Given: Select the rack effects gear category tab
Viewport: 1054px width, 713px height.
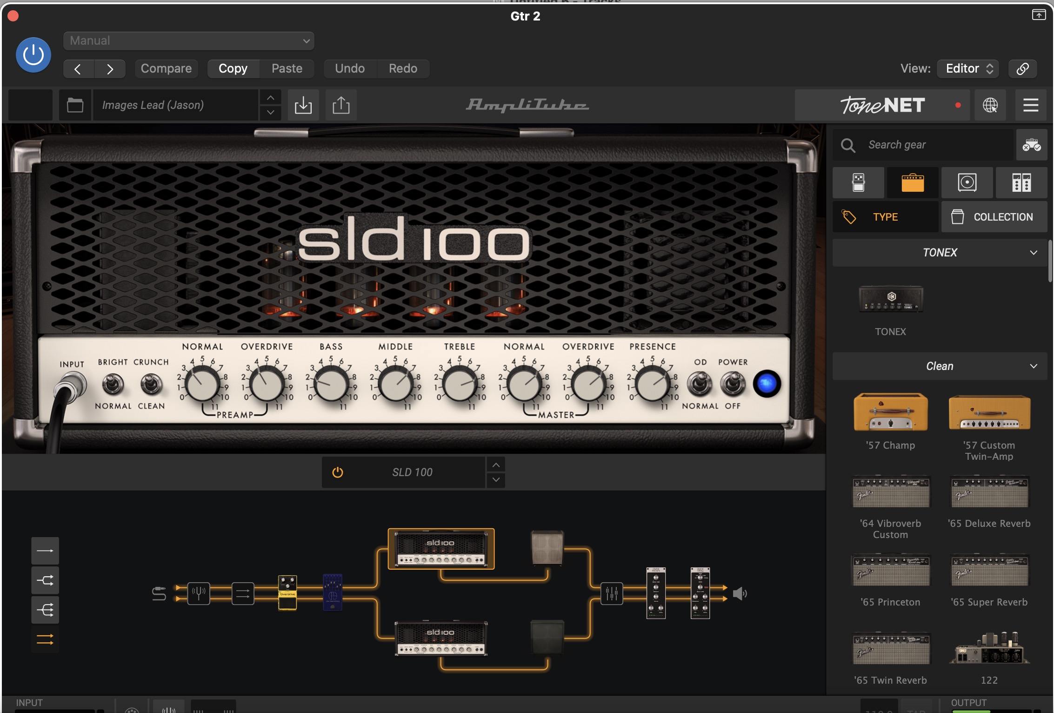Looking at the screenshot, I should [x=1021, y=182].
